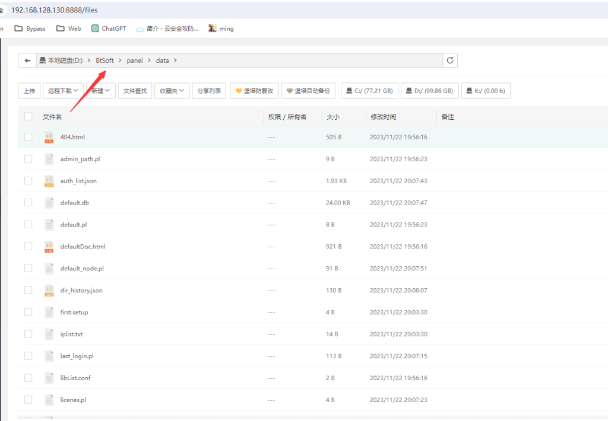608x421 pixels.
Task: Click the default.db file icon
Action: [x=49, y=203]
